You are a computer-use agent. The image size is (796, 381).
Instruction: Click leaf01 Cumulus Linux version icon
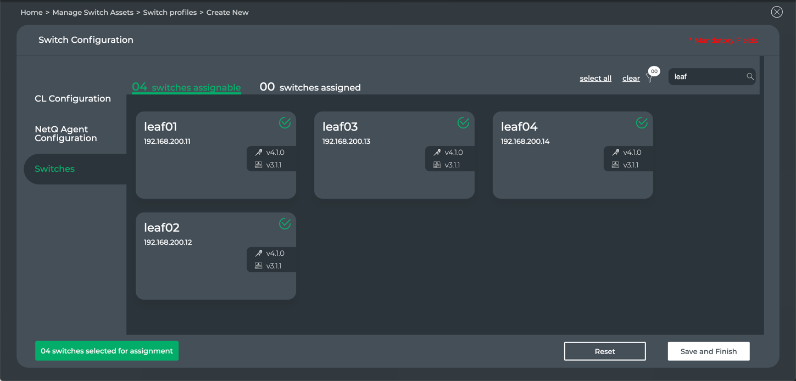click(259, 153)
